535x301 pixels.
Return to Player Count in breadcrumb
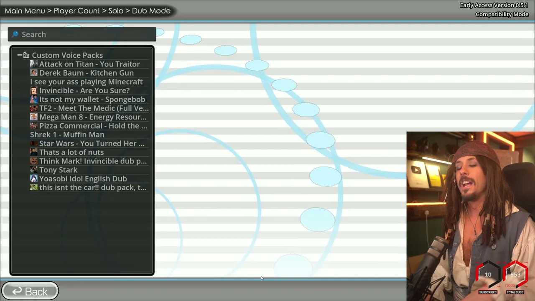coord(76,11)
